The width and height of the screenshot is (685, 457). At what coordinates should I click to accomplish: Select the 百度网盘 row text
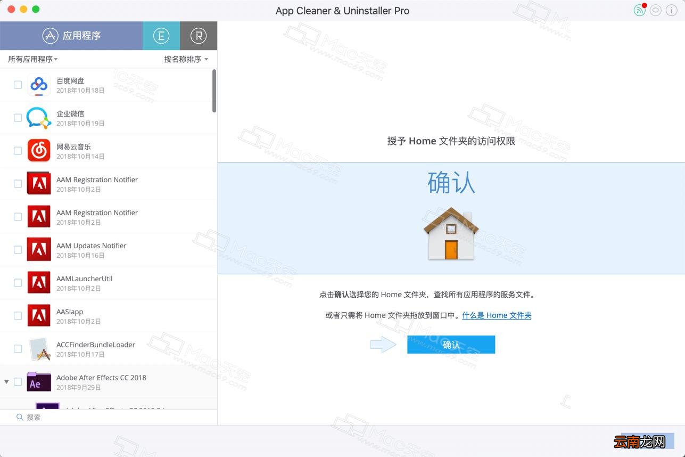pos(70,80)
